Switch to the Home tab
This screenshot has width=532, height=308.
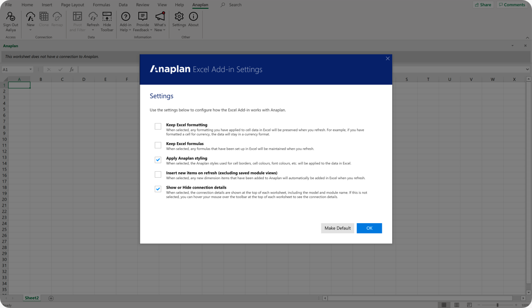point(27,5)
